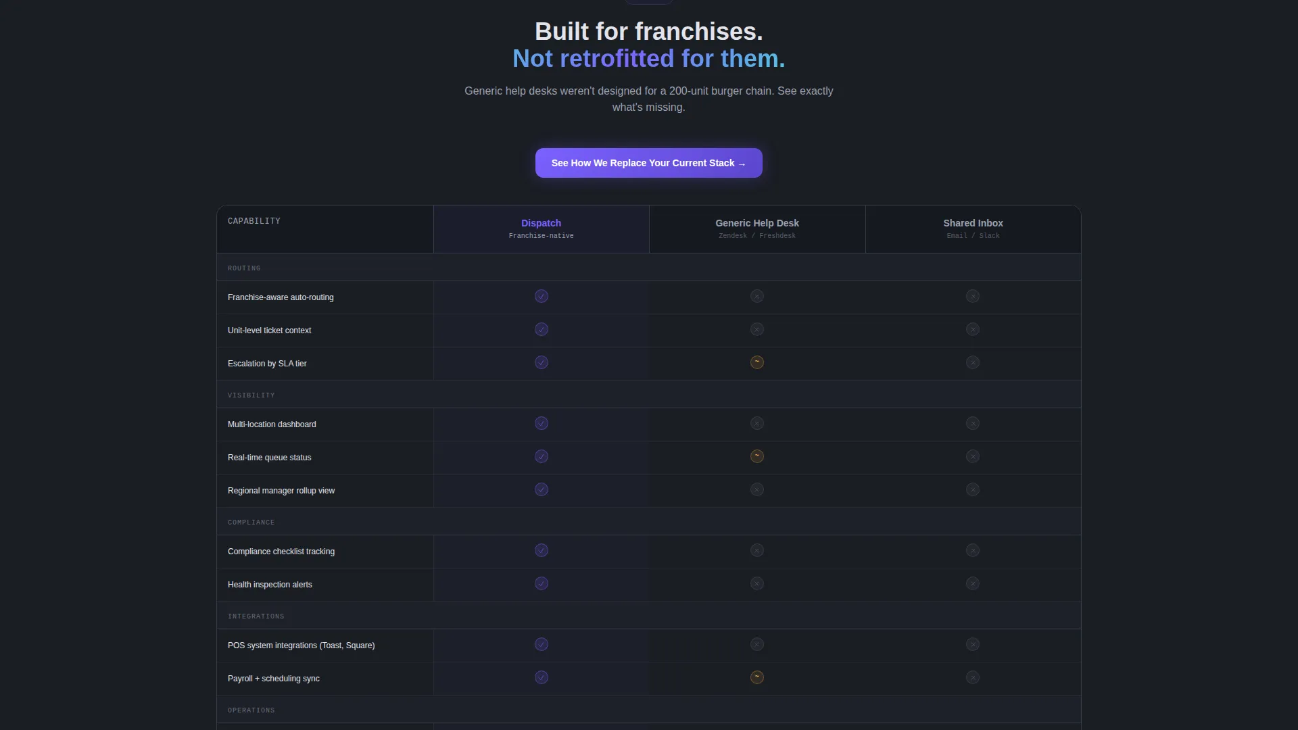
Task: Click the INTEGRATIONS section label
Action: coord(256,616)
